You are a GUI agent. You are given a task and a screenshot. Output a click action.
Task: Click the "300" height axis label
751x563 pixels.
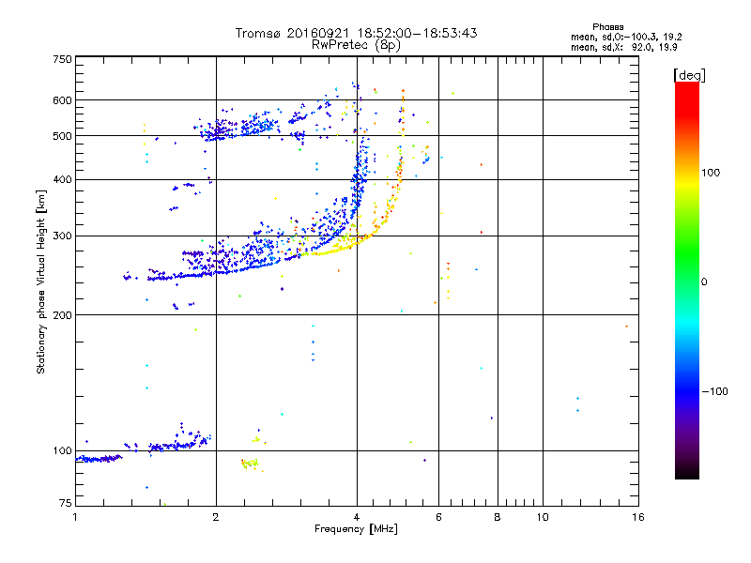tap(62, 236)
